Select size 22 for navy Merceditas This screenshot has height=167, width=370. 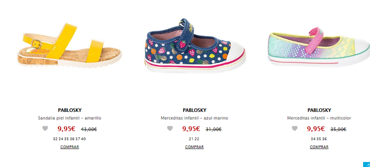(x=197, y=139)
